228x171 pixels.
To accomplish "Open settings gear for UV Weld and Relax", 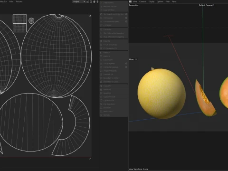I will (126, 21).
